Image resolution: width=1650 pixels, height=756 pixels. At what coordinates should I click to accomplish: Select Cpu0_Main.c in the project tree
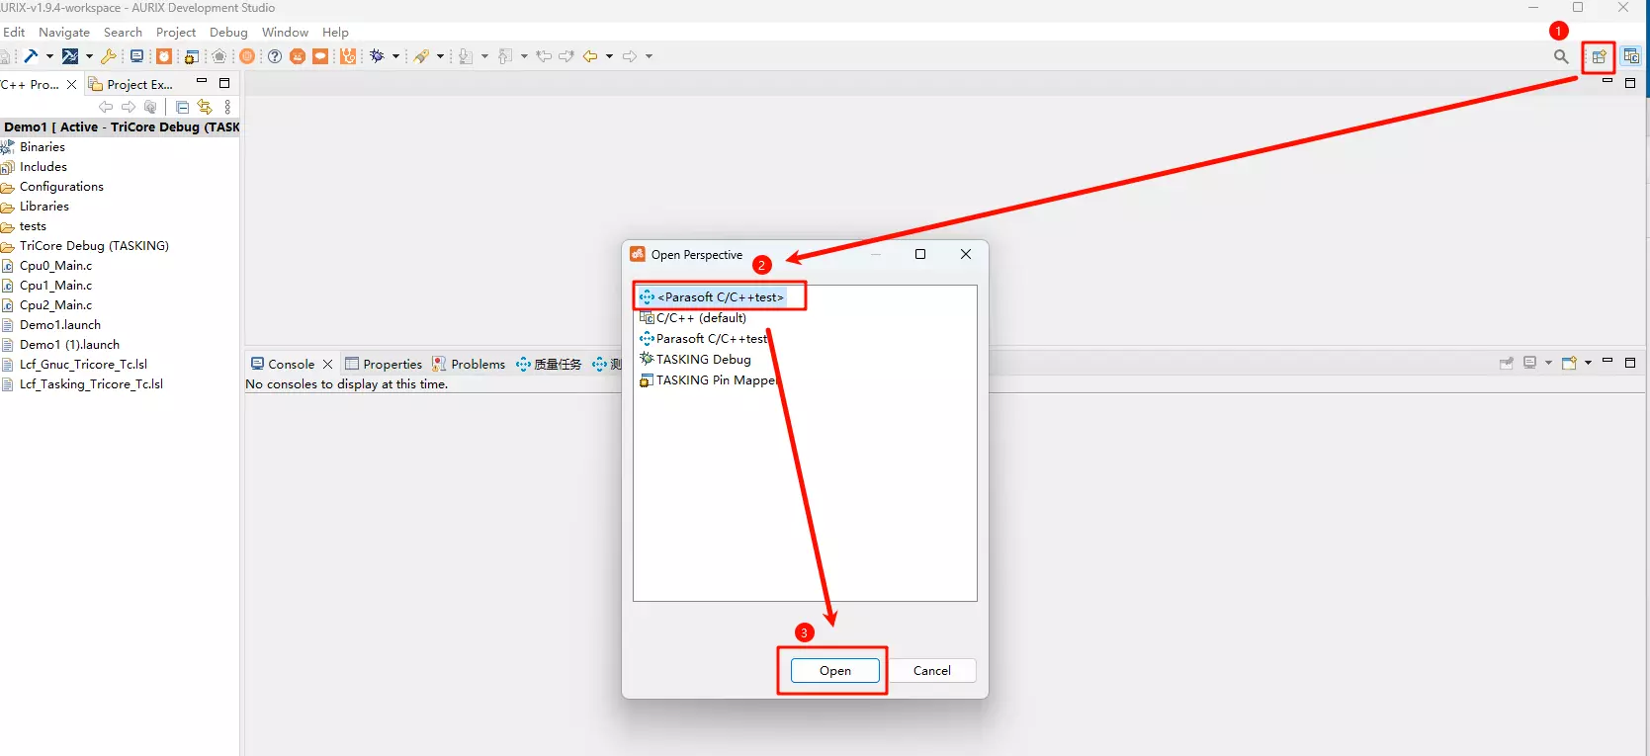click(x=55, y=266)
